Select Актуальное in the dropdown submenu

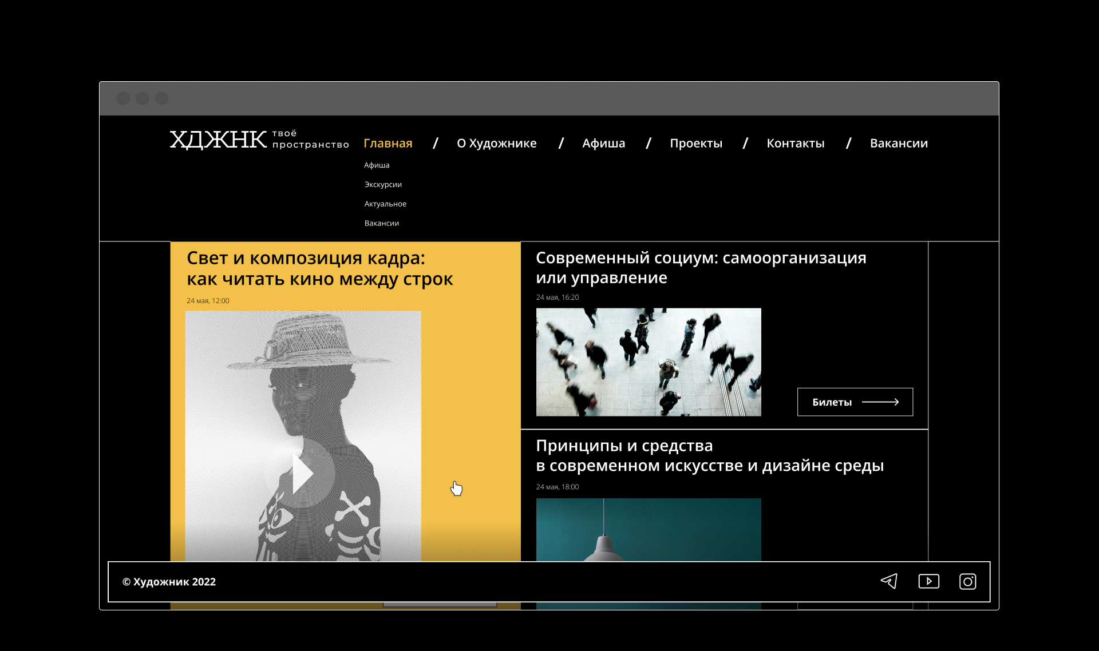(x=385, y=204)
